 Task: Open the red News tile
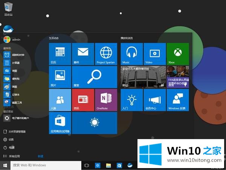point(83,100)
